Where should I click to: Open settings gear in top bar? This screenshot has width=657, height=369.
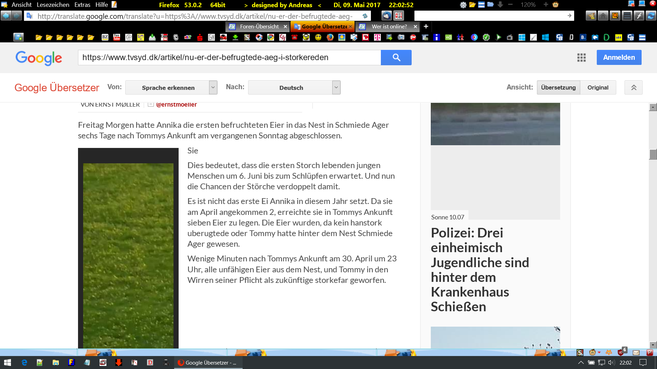tap(463, 5)
